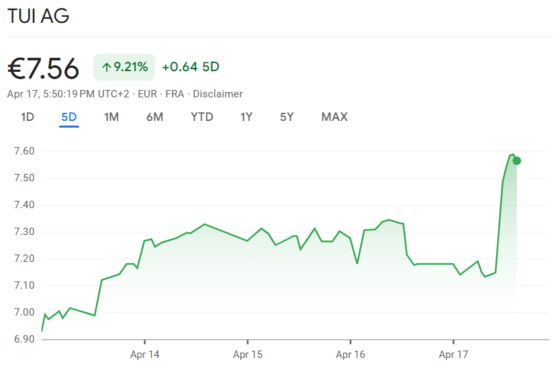Select the YTD range tab
554x366 pixels.
[201, 117]
